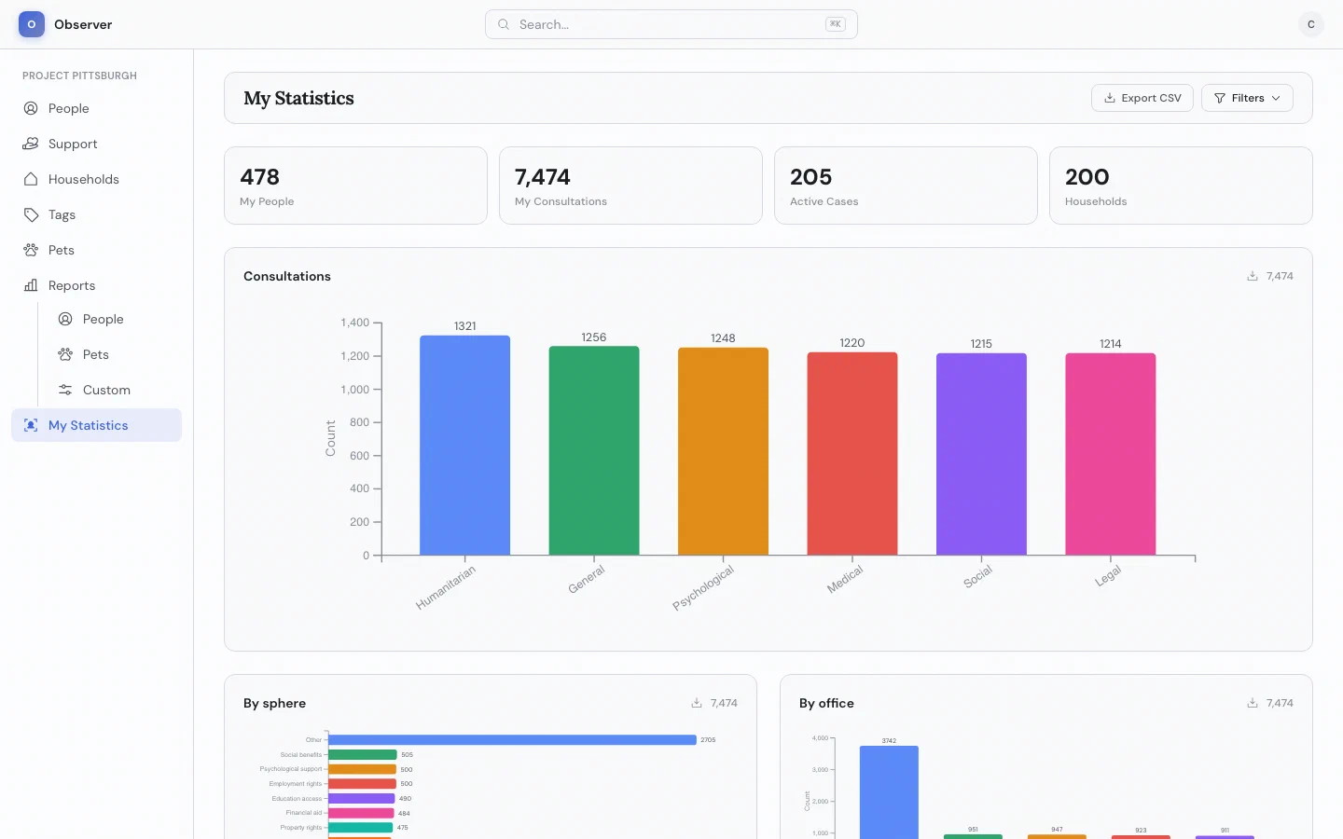Click the Observer app name text
Screen dimensions: 1343x839
[x=83, y=24]
